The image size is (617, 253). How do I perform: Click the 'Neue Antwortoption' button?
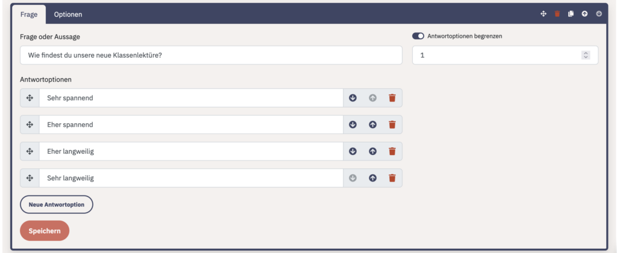[x=57, y=204]
